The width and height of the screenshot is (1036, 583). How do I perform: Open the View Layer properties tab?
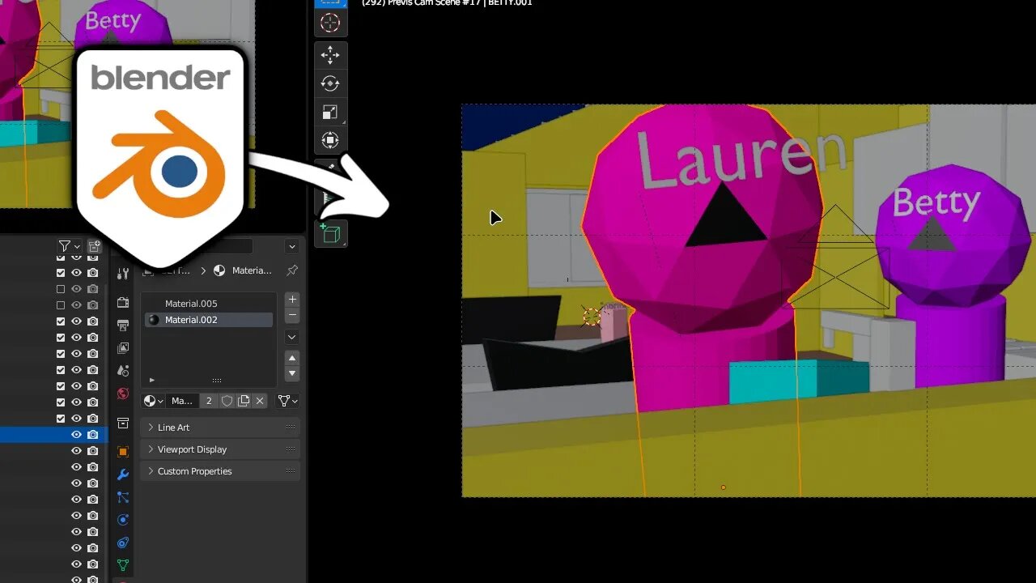123,348
